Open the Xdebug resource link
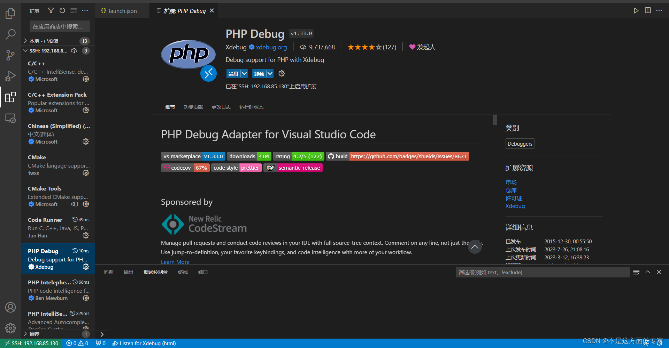 tap(515, 206)
